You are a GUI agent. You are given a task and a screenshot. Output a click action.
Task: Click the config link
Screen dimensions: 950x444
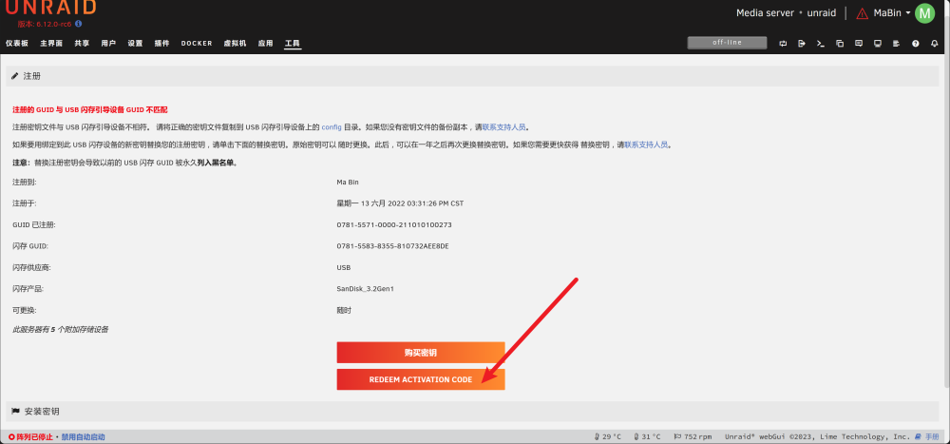point(332,127)
